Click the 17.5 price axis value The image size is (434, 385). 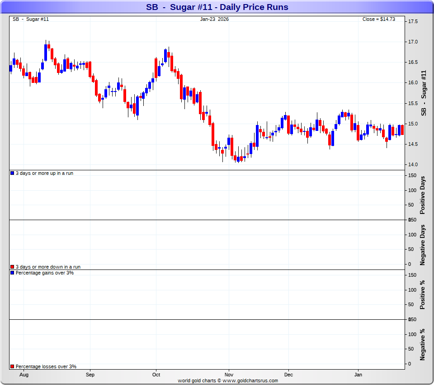pyautogui.click(x=413, y=22)
